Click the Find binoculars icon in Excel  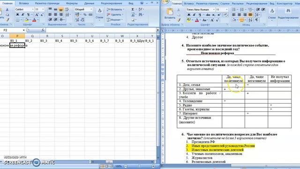[x=141, y=15]
